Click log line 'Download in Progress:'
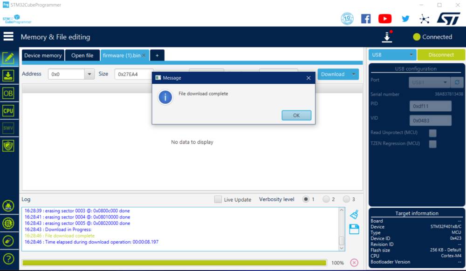 tap(58, 230)
